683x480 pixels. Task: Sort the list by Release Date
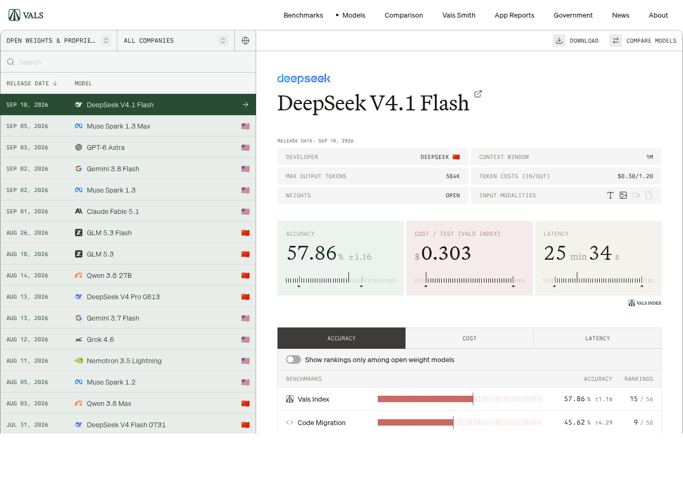[x=32, y=83]
